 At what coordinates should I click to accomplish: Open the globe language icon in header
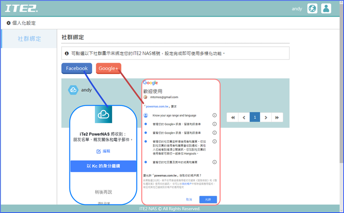click(312, 8)
